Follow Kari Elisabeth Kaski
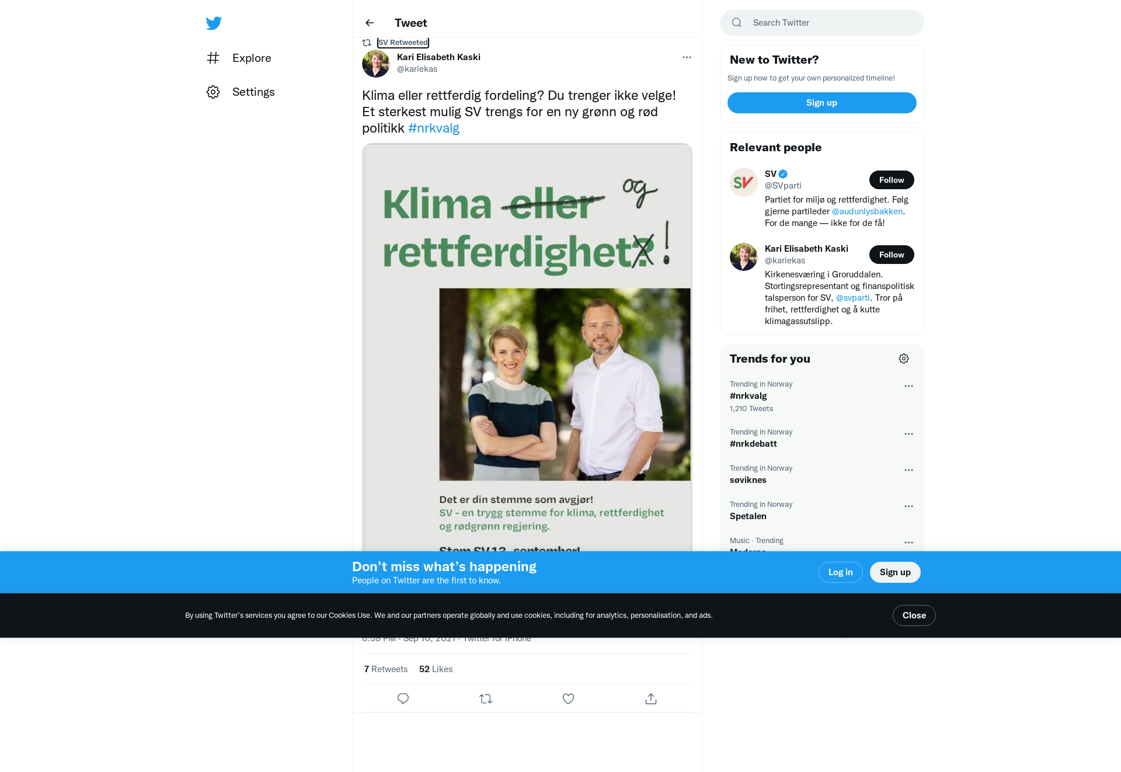The height and width of the screenshot is (772, 1121). click(892, 255)
